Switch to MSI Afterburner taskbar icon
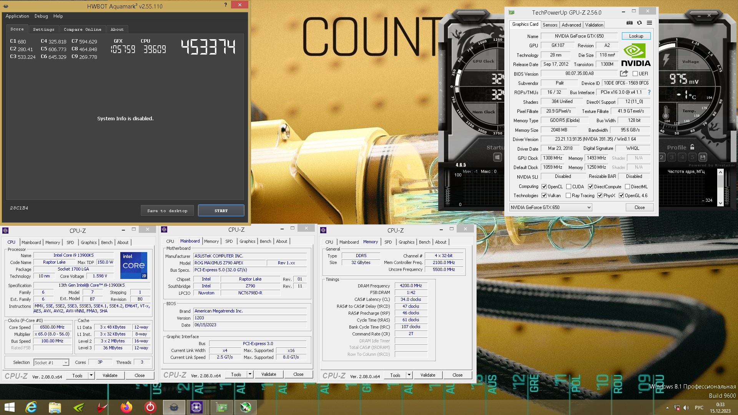The image size is (738, 415). 246,407
